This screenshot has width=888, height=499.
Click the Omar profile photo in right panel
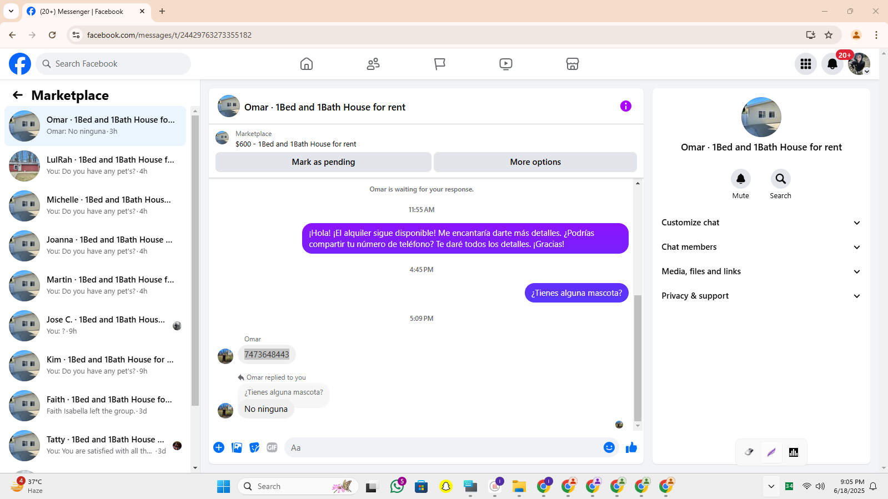coord(761,117)
